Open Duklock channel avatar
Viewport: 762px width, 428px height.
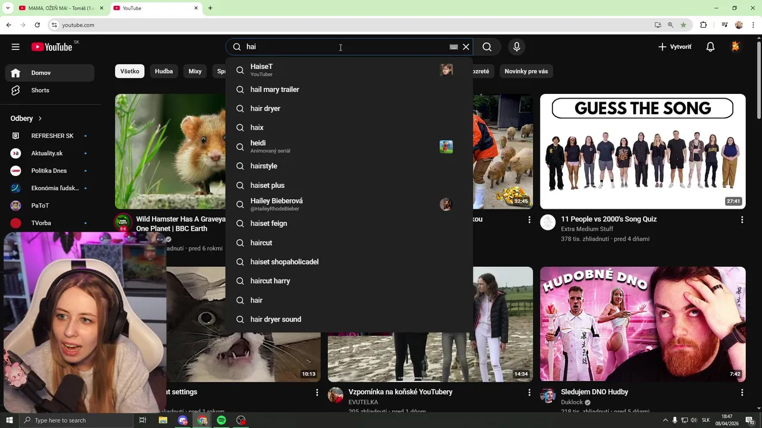point(548,395)
